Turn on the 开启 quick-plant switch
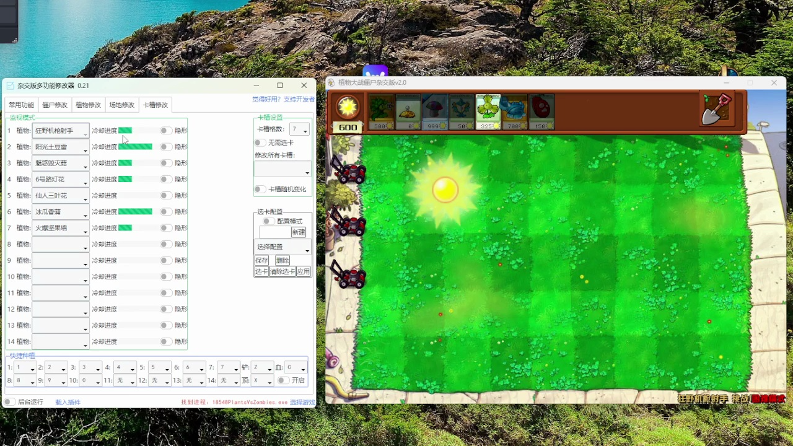 283,380
